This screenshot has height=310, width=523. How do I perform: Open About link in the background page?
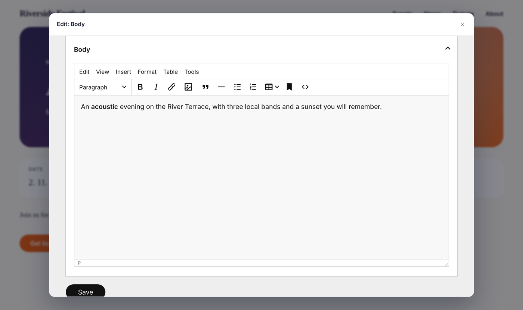tap(494, 14)
